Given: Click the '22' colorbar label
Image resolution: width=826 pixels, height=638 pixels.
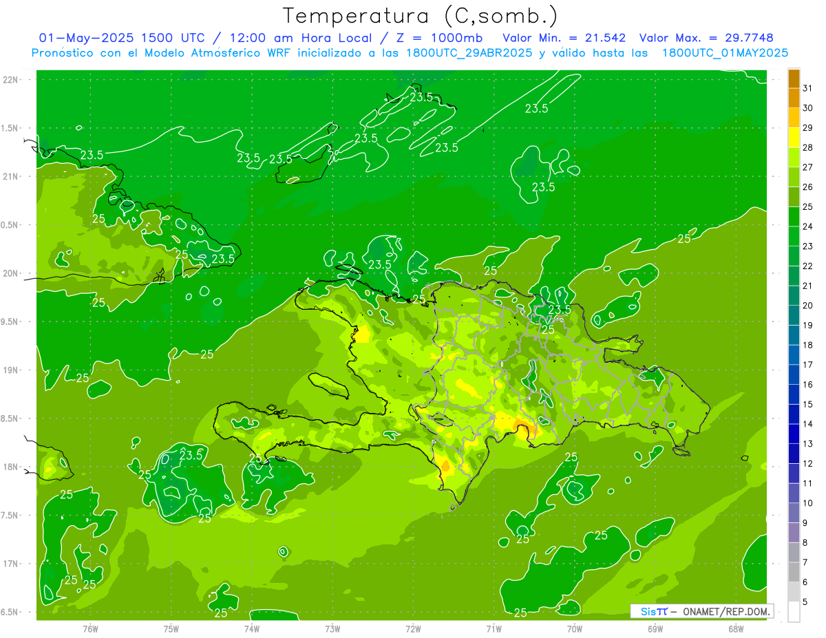Looking at the screenshot, I should [x=808, y=266].
